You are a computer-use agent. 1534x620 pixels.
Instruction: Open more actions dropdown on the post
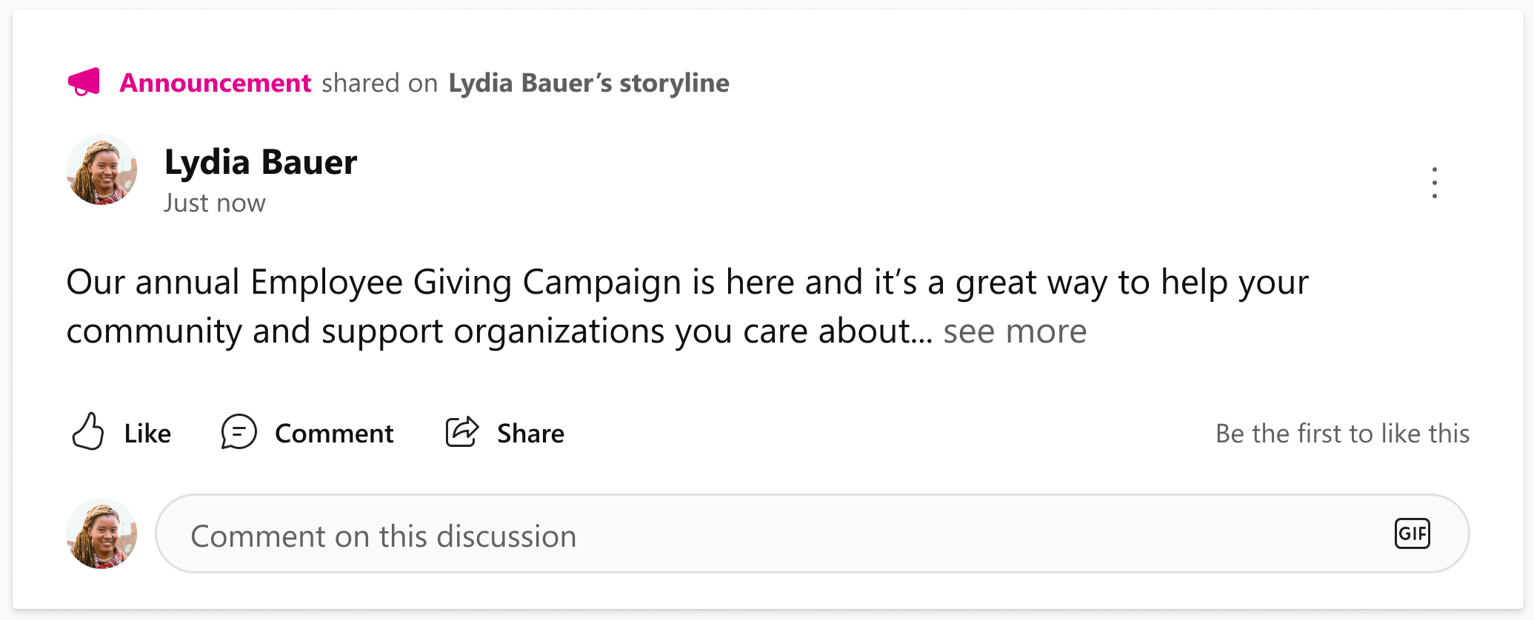pyautogui.click(x=1435, y=183)
